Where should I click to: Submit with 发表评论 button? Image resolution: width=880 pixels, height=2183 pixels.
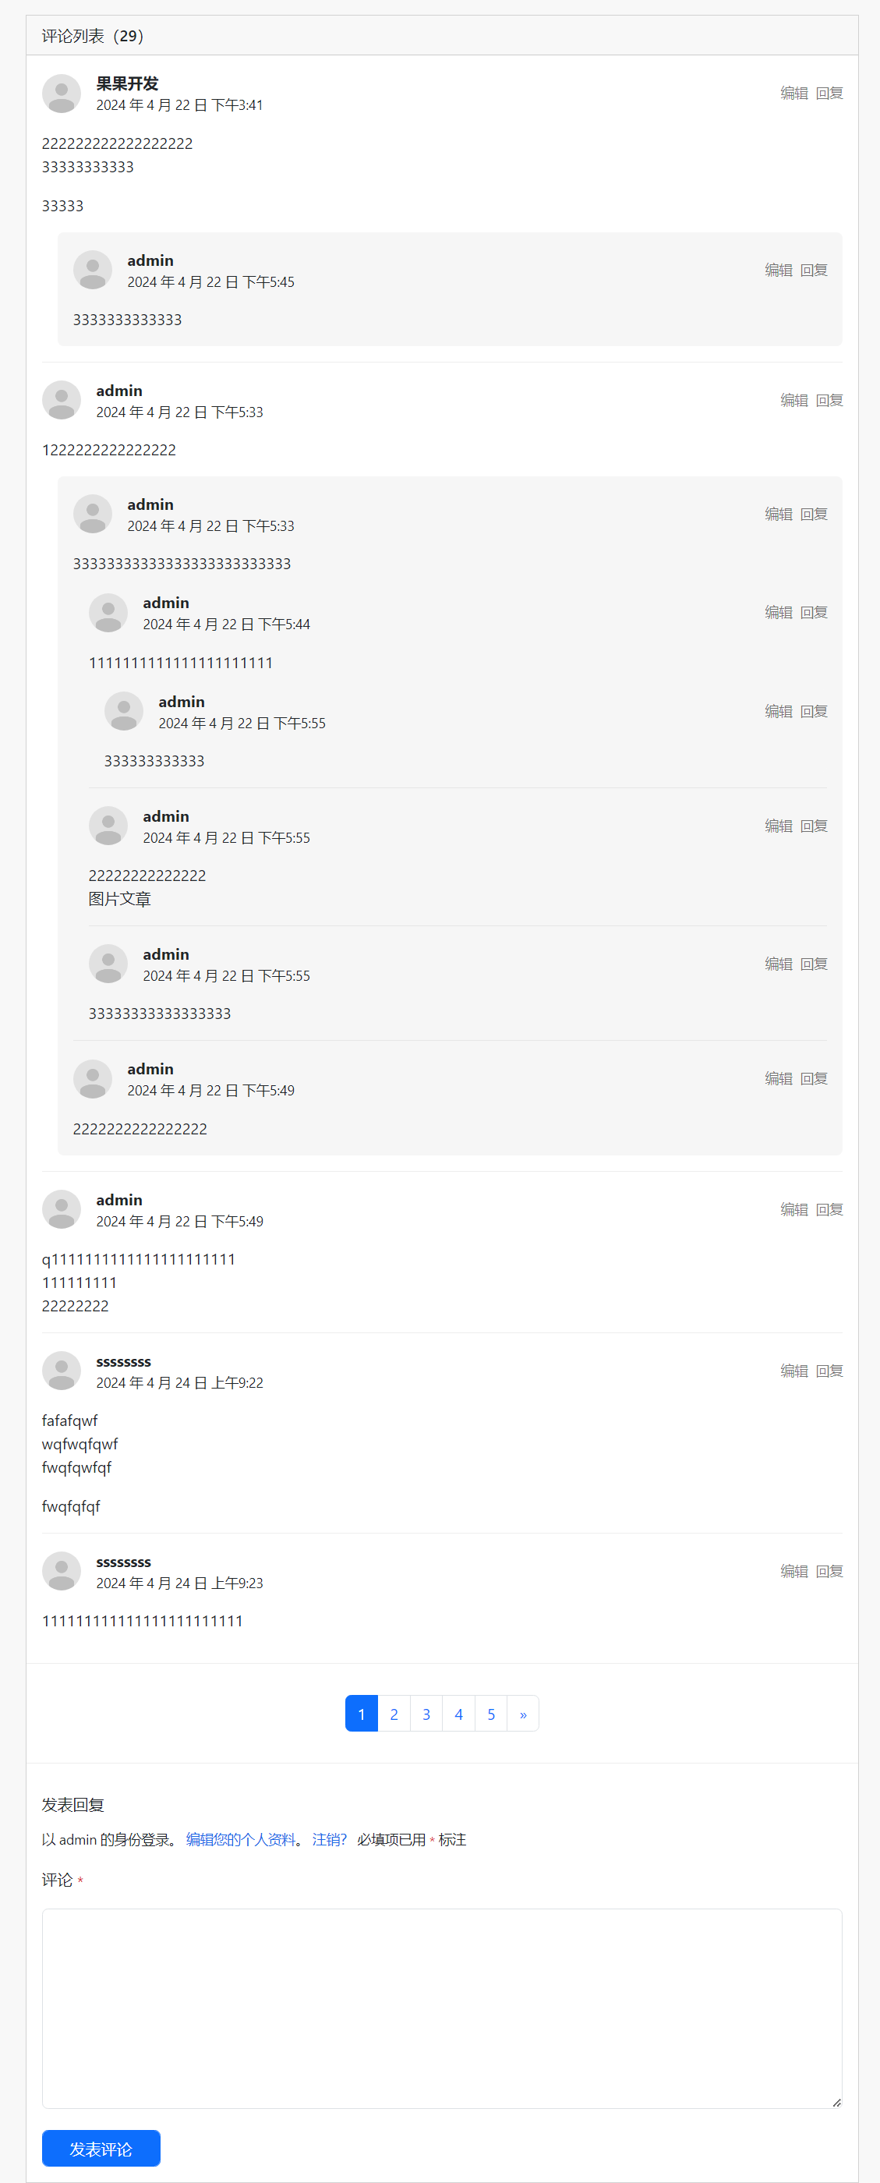coord(101,2148)
